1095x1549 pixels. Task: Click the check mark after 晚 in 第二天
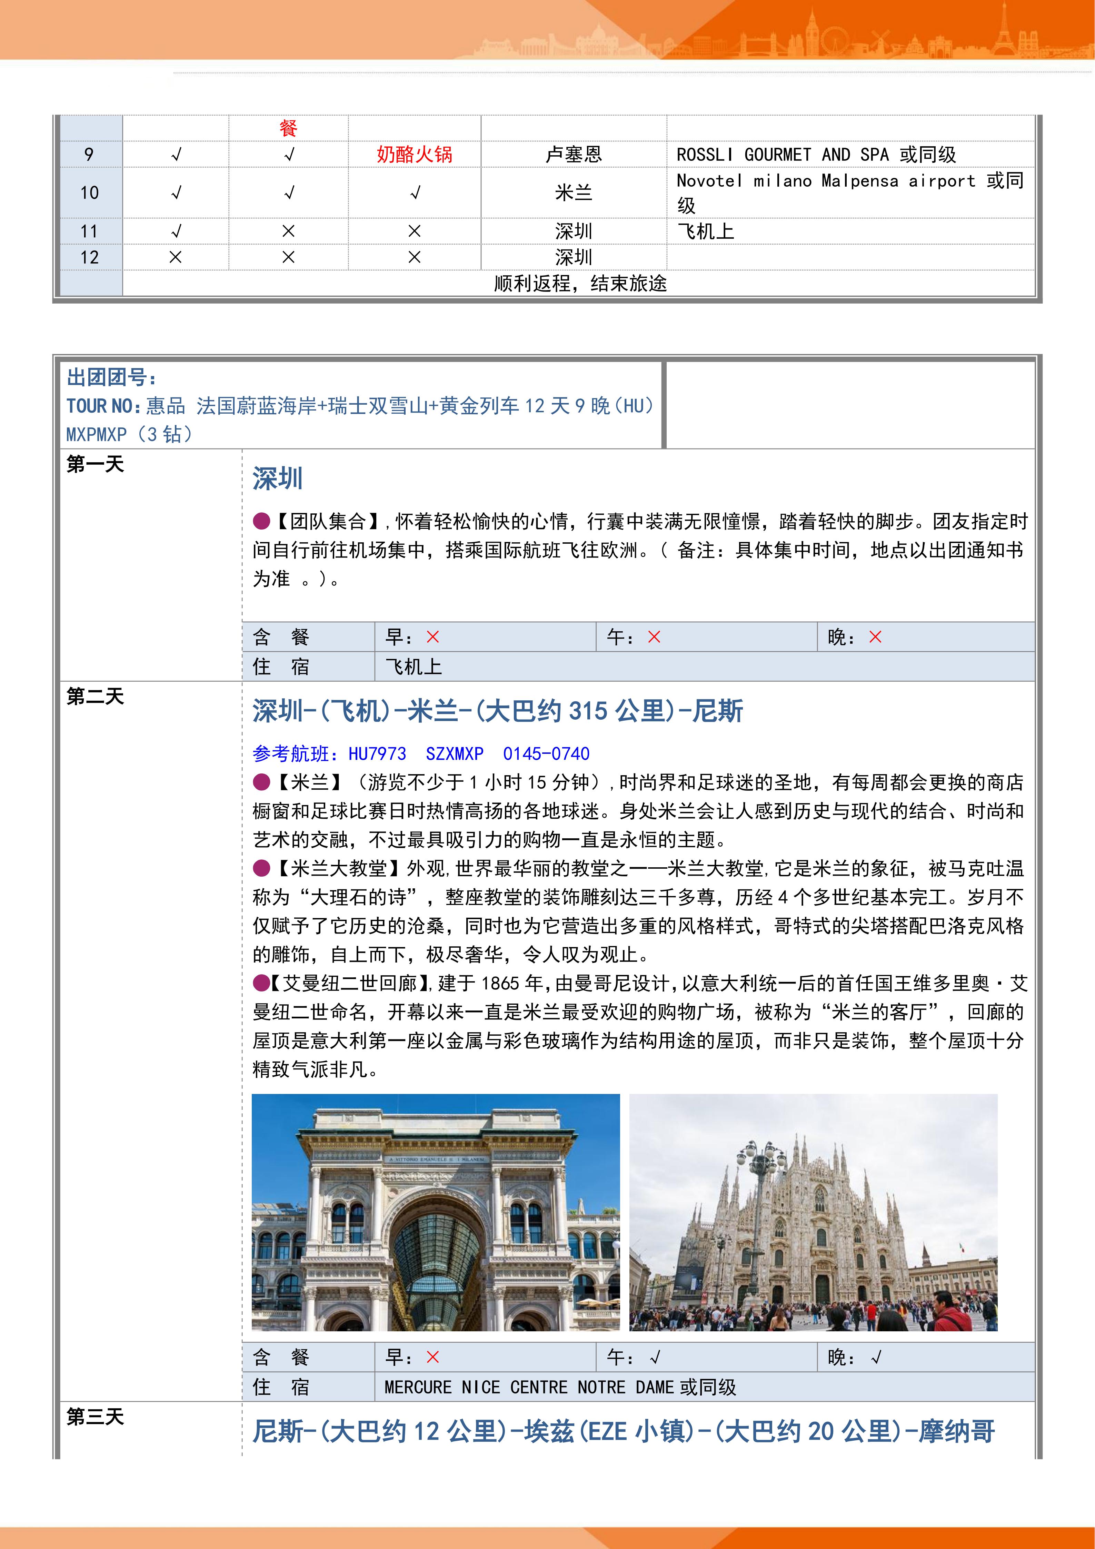[876, 1358]
